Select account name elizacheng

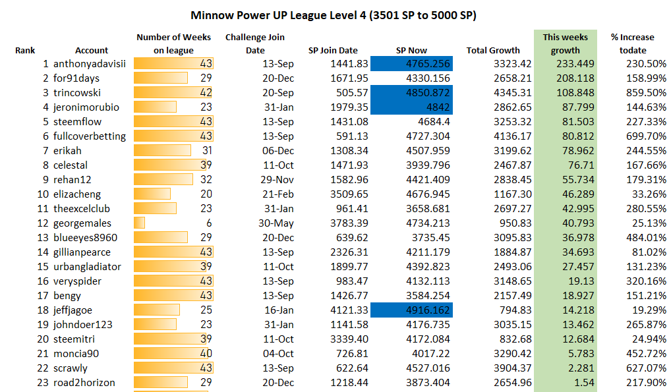(77, 194)
